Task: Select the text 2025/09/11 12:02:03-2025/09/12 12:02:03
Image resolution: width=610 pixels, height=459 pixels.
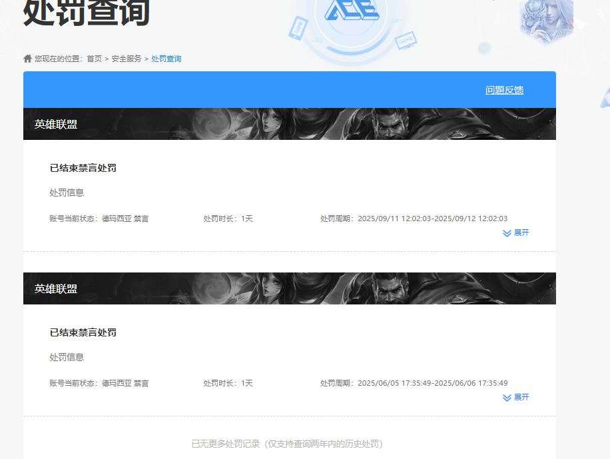Action: 433,219
